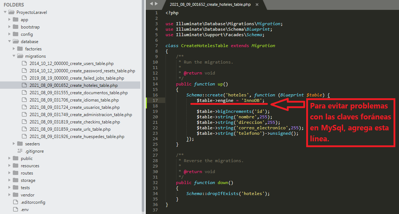This screenshot has height=214, width=399.
Task: Open 2021_08_09_031926_create_huespedes_table.php file
Action: [77, 137]
